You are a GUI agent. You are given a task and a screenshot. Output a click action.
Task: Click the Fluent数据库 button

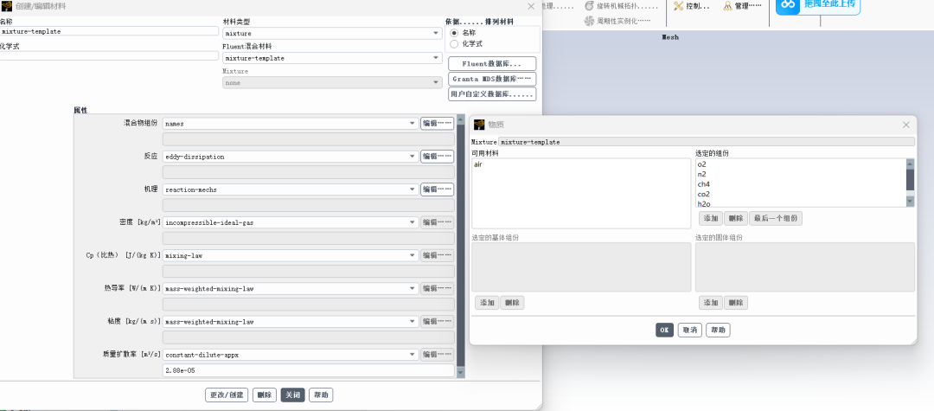tap(492, 63)
